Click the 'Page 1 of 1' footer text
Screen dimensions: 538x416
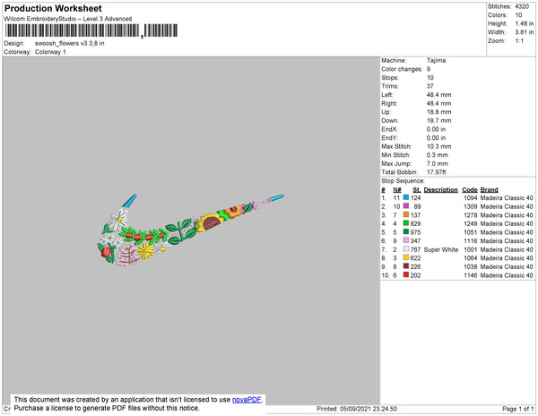click(x=518, y=409)
